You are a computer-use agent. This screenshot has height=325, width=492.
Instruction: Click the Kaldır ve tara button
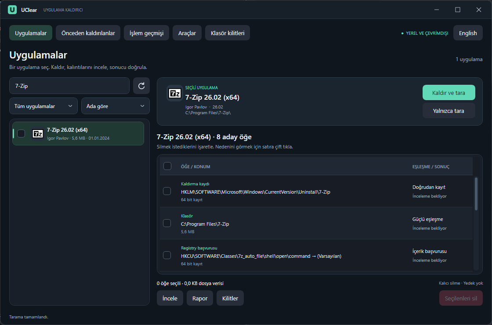[x=449, y=93]
